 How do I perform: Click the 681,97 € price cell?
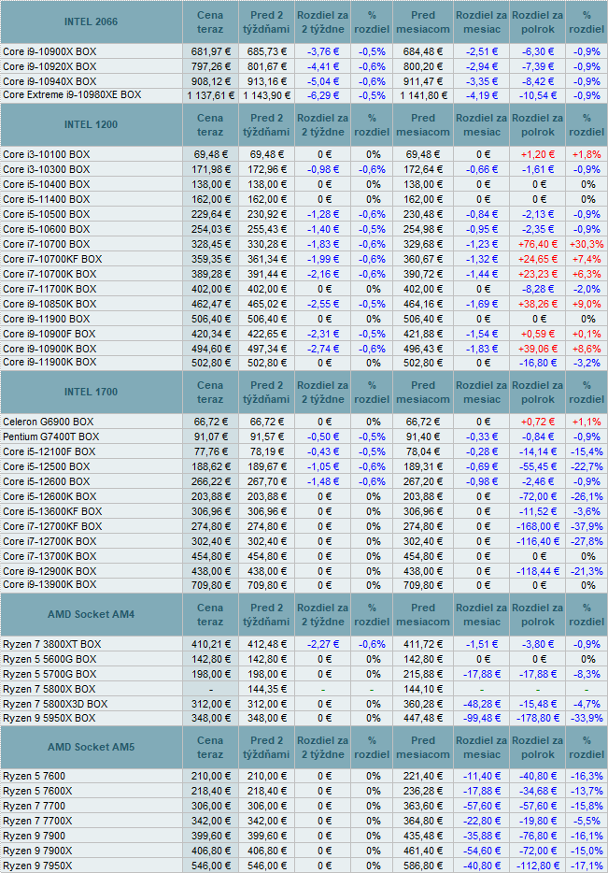(211, 51)
